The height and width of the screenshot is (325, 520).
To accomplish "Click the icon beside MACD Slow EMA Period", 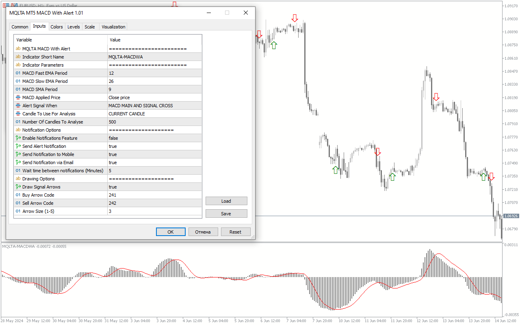I will pos(18,81).
